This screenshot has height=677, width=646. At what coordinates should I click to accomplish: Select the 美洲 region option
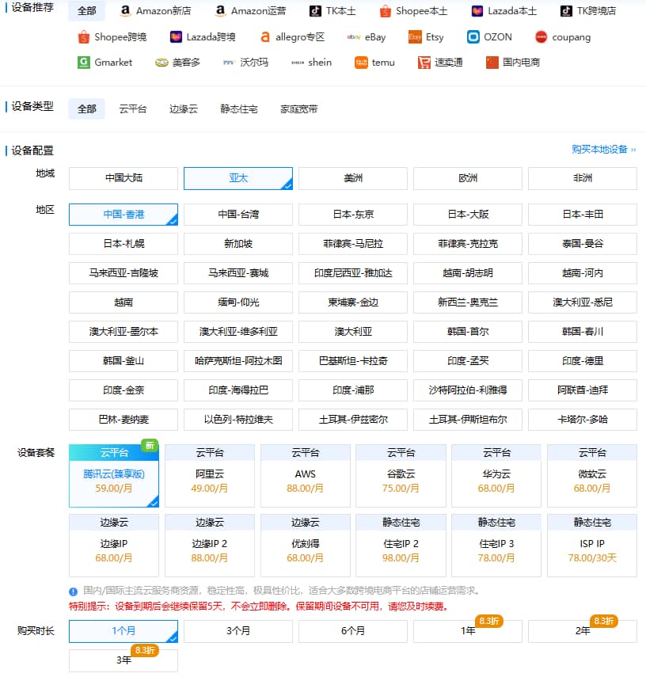[x=352, y=179]
